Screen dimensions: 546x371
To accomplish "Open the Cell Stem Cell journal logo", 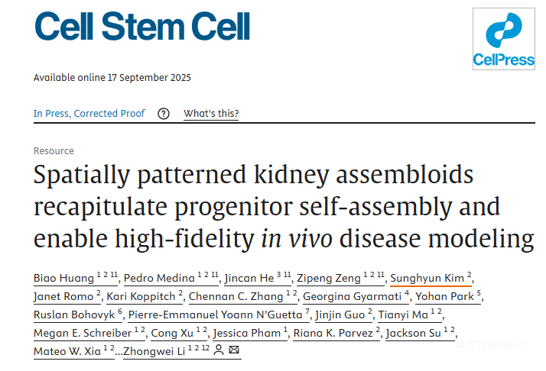I will 142,27.
